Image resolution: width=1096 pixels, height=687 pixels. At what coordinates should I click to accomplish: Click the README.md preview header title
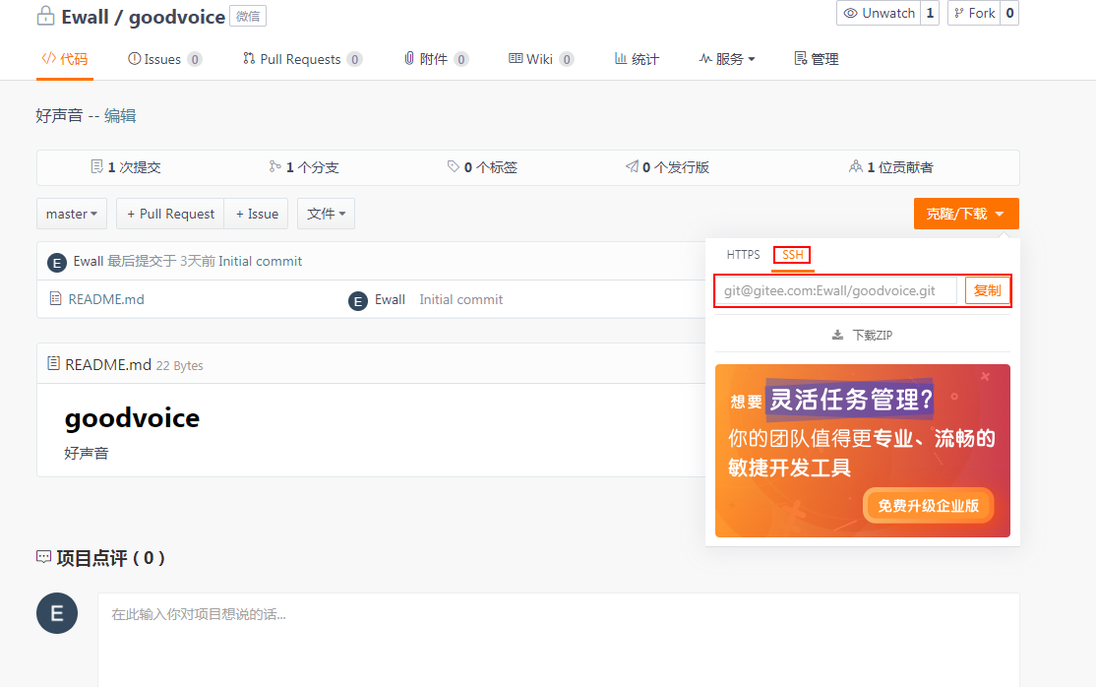(108, 364)
